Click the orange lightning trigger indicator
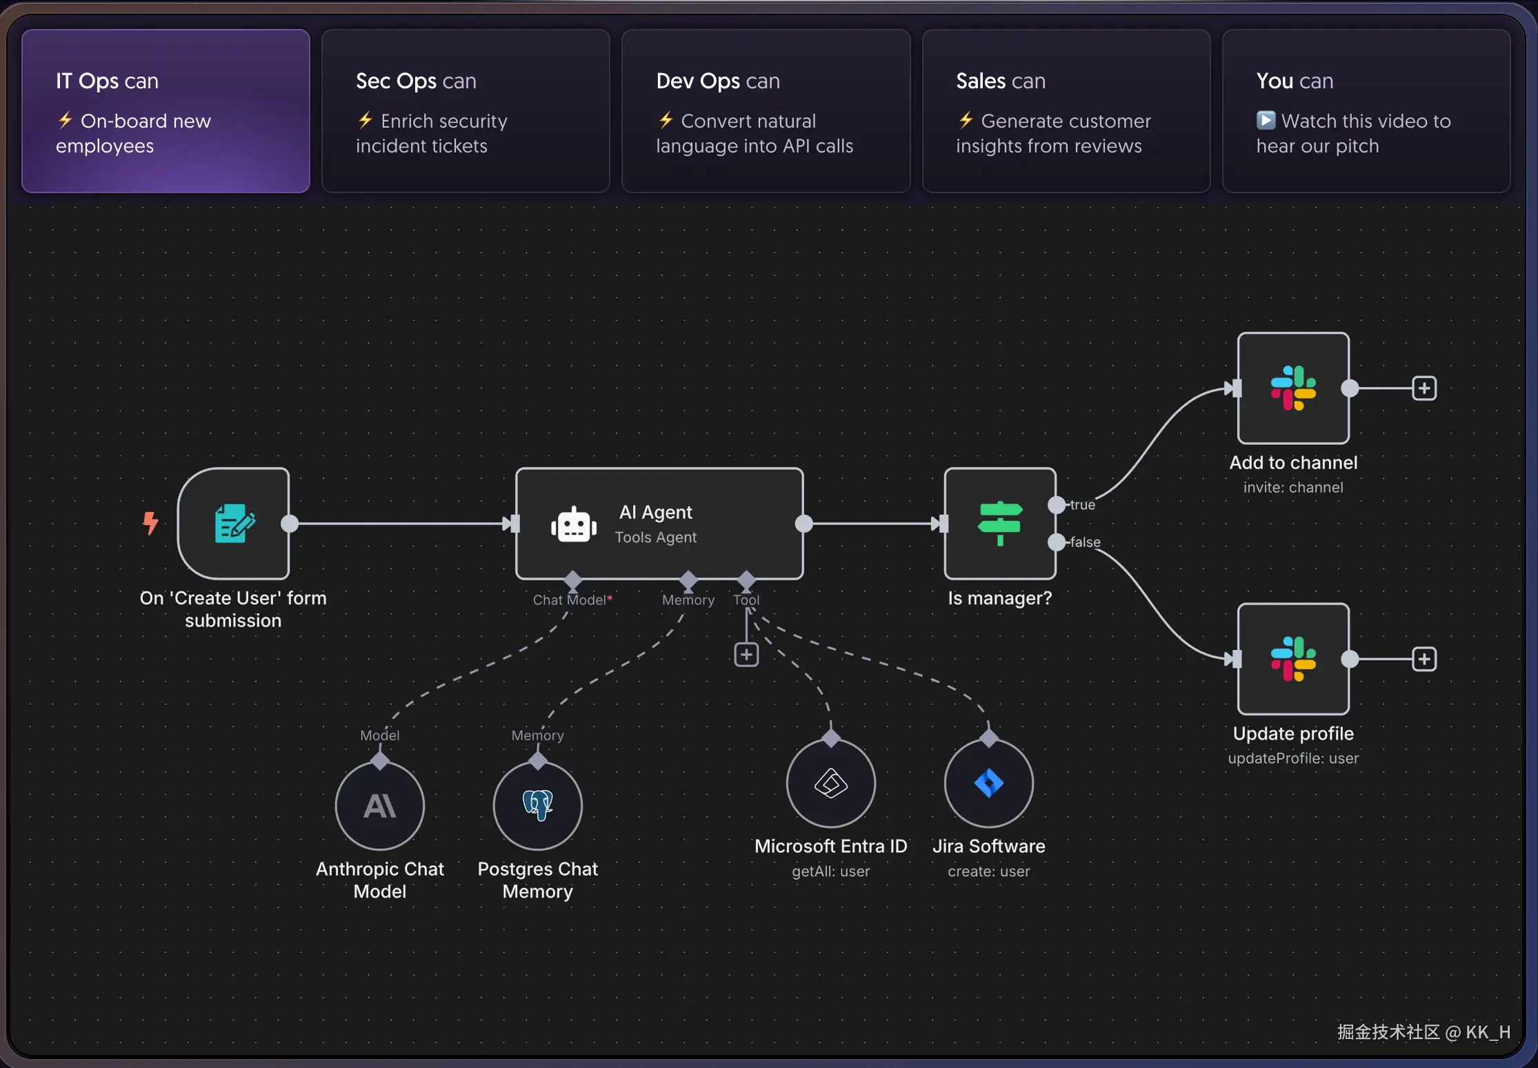This screenshot has width=1538, height=1068. click(152, 524)
